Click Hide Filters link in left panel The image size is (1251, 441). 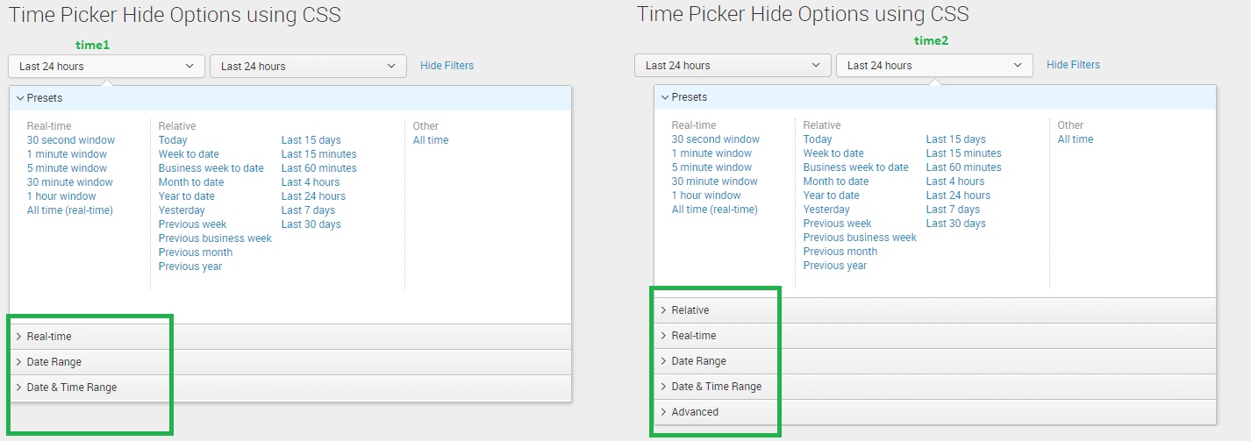coord(447,66)
